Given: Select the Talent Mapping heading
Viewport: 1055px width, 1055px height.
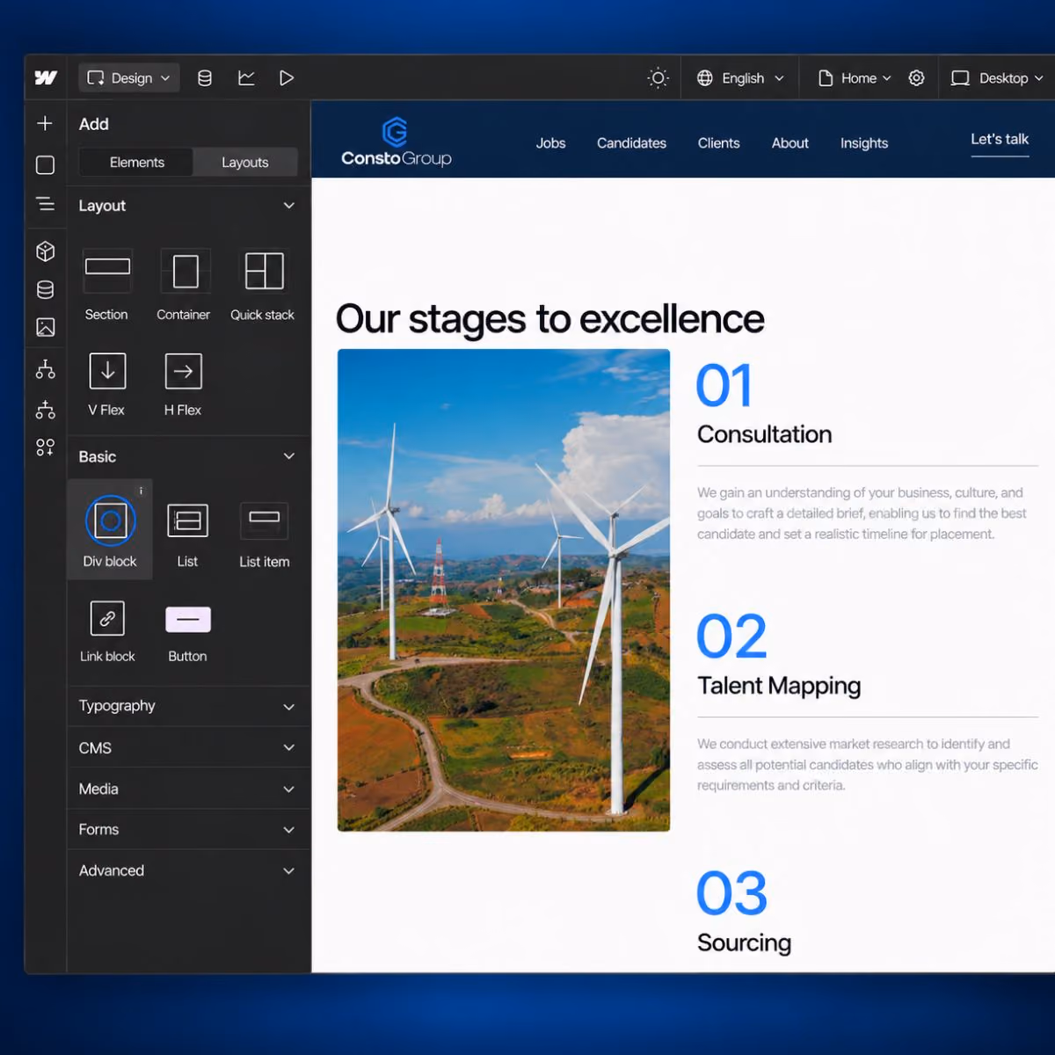Looking at the screenshot, I should tap(779, 686).
